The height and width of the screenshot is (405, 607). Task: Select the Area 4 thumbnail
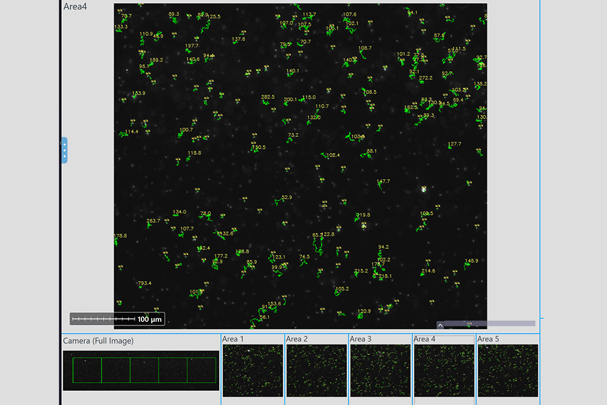click(444, 370)
